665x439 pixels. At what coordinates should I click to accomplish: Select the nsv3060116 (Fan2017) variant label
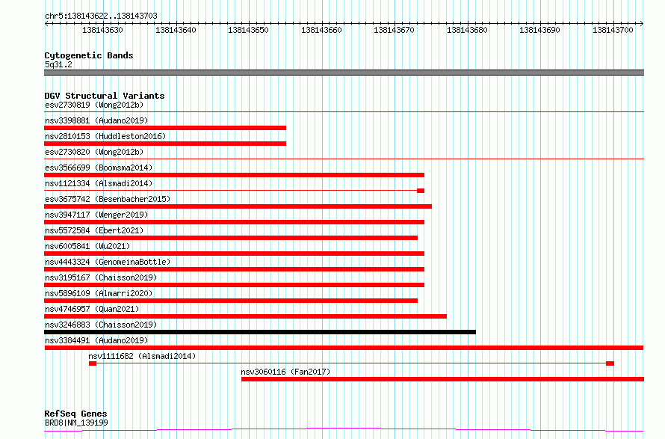coord(285,372)
